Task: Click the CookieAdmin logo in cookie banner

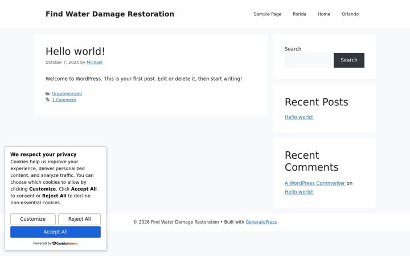Action: [65, 243]
